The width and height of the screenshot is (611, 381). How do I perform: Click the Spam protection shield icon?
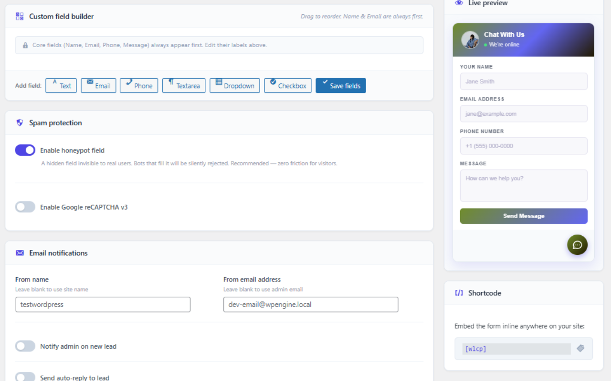point(20,123)
